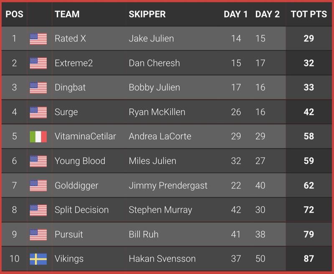This screenshot has height=274, width=334.
Task: Select skipper Stephen Murray
Action: click(x=160, y=210)
